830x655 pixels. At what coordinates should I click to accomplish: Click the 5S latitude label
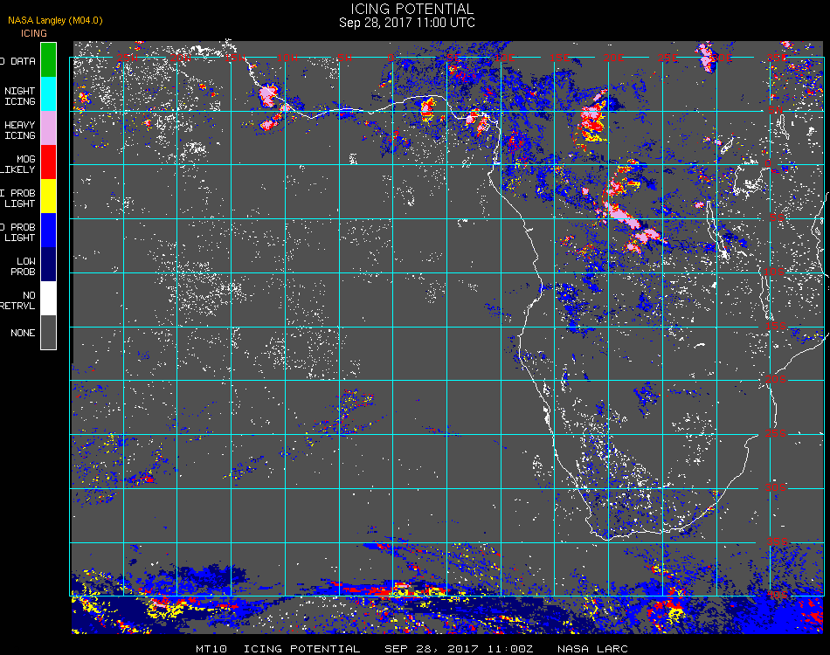(777, 217)
